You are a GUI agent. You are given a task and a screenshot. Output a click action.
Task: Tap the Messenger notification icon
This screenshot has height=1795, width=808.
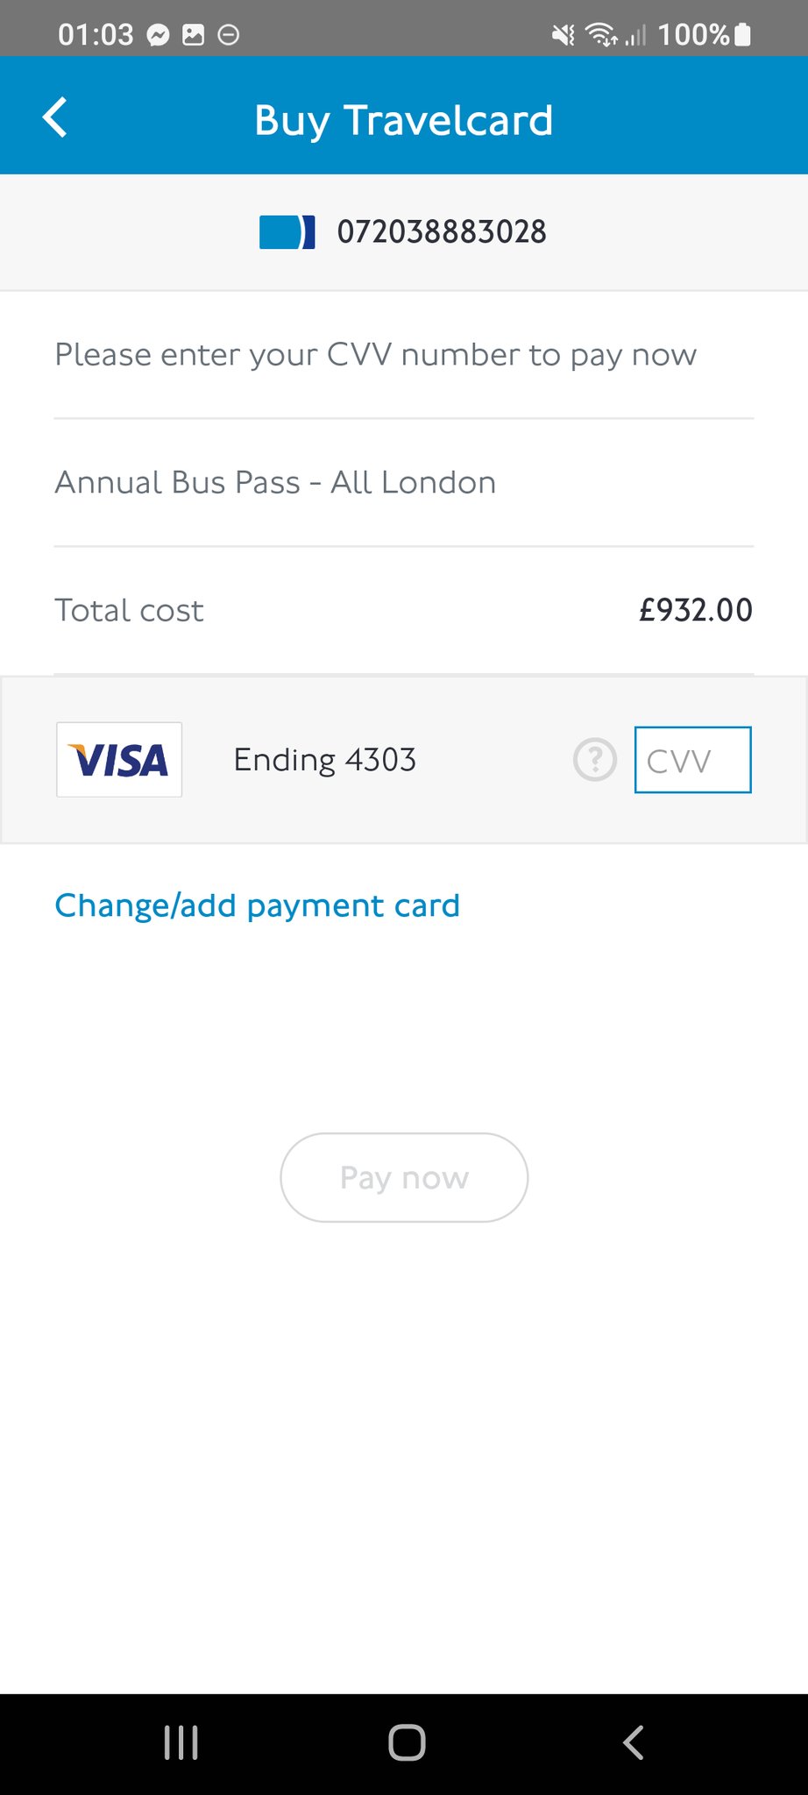(x=158, y=35)
